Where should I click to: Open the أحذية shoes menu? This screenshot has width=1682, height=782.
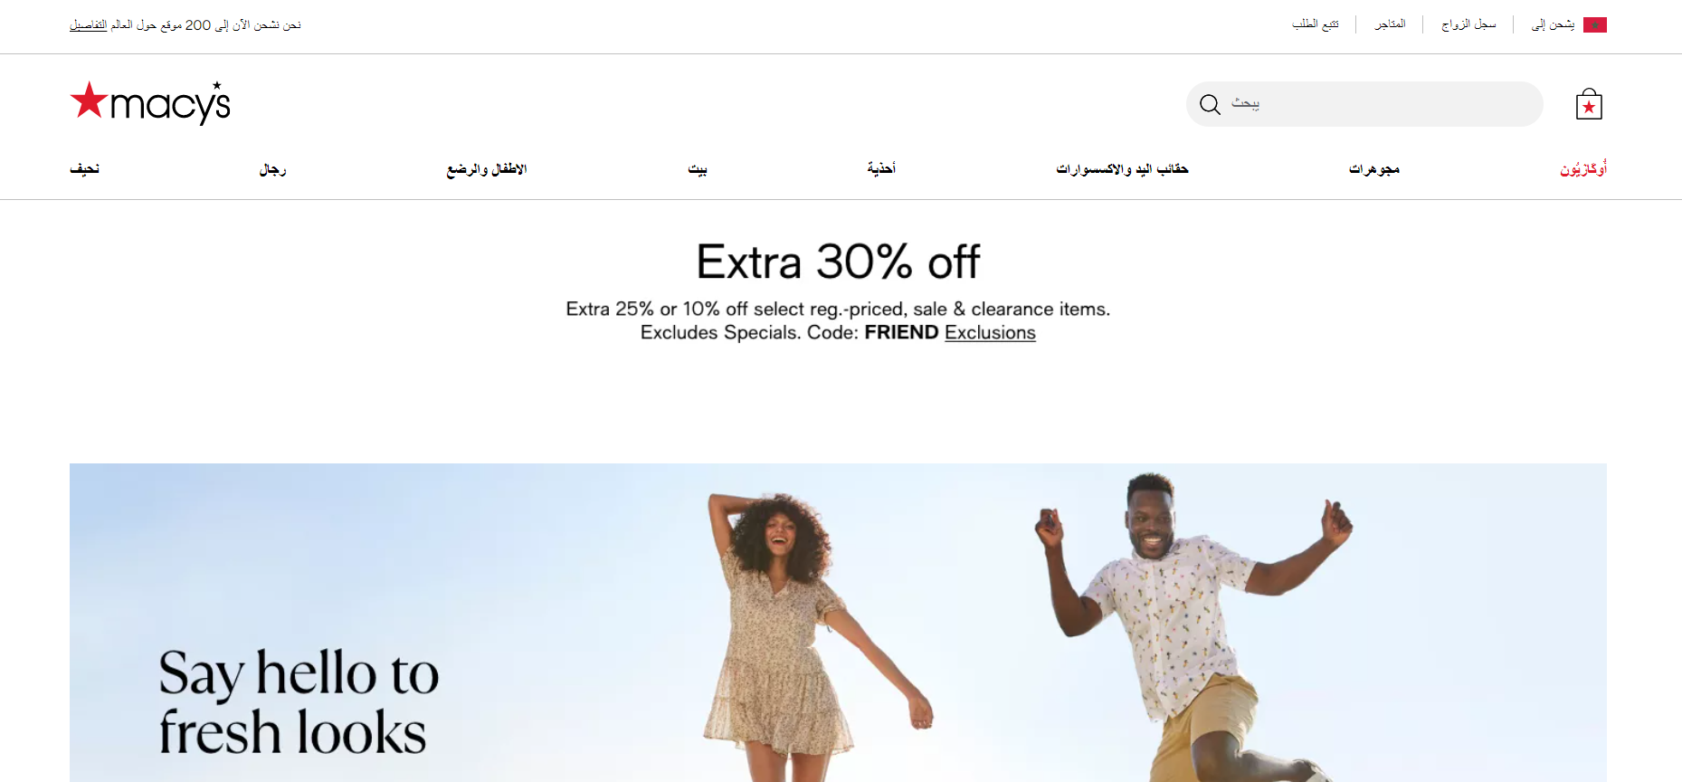coord(881,168)
